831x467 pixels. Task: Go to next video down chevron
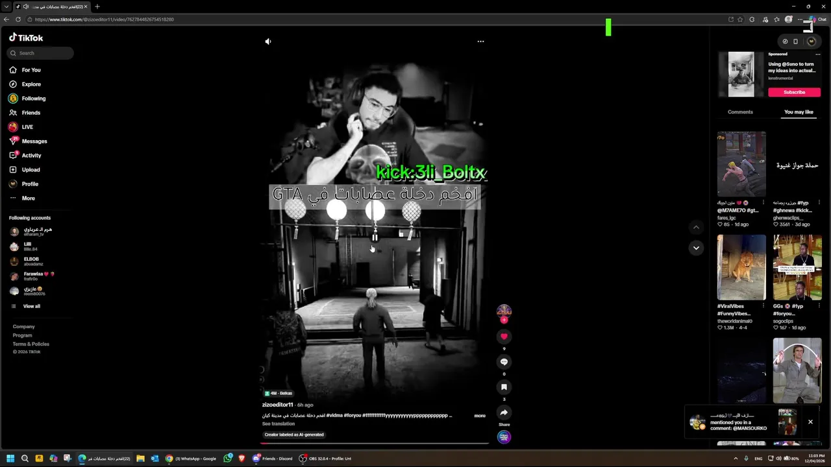pos(696,248)
